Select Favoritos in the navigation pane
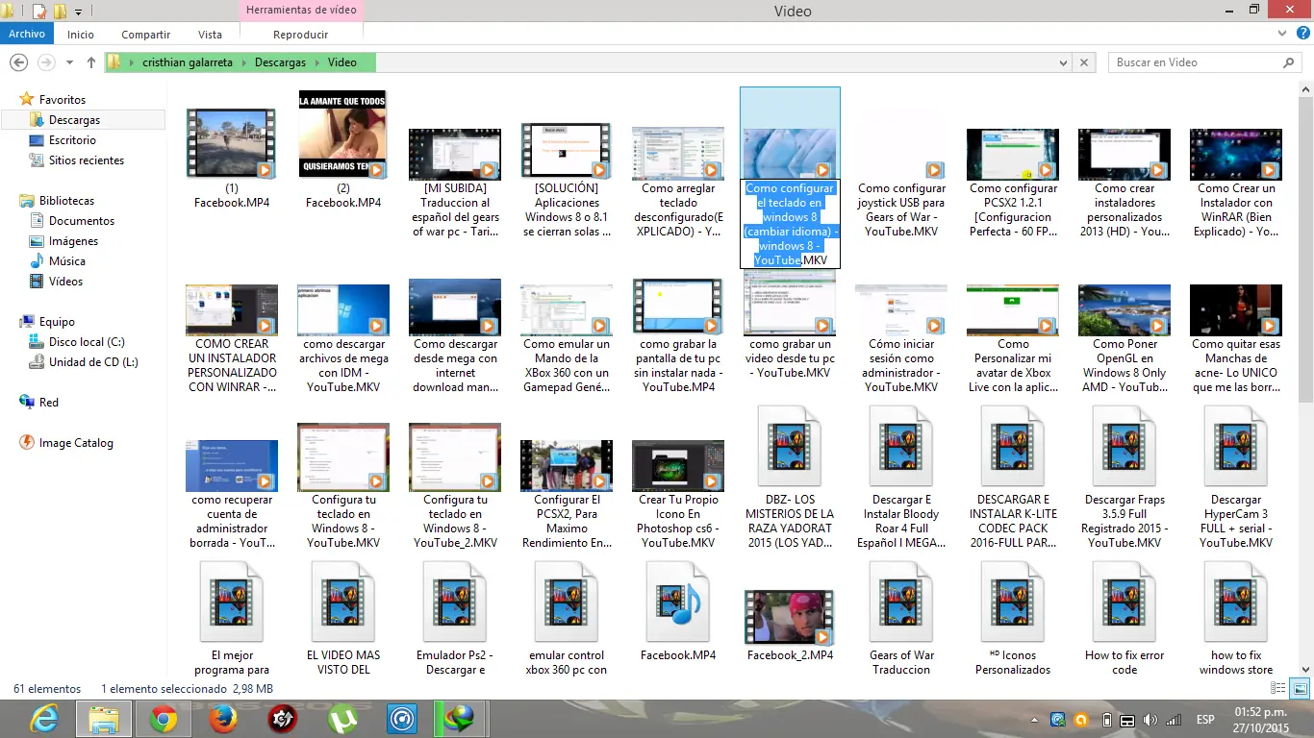 53,100
